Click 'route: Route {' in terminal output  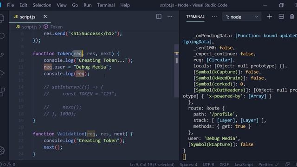[x=206, y=108]
